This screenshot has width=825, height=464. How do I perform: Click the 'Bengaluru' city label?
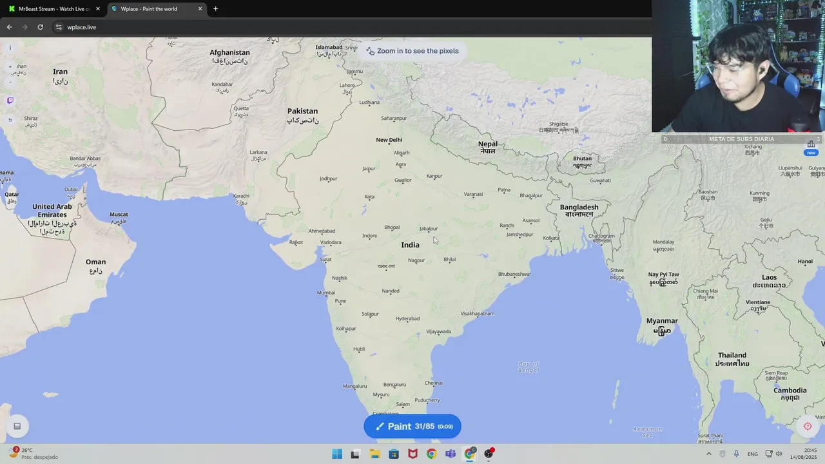394,385
